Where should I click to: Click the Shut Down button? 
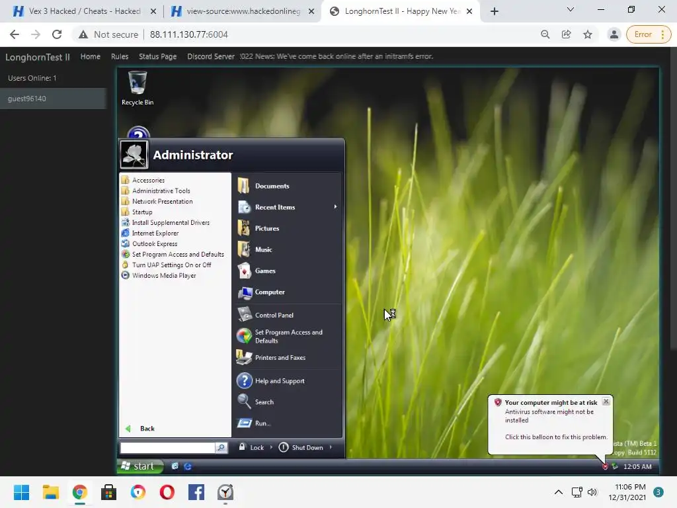pos(301,448)
